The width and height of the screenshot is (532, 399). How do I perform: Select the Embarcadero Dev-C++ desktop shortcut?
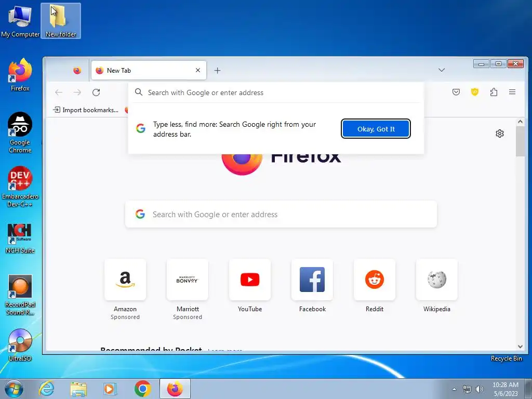20,187
